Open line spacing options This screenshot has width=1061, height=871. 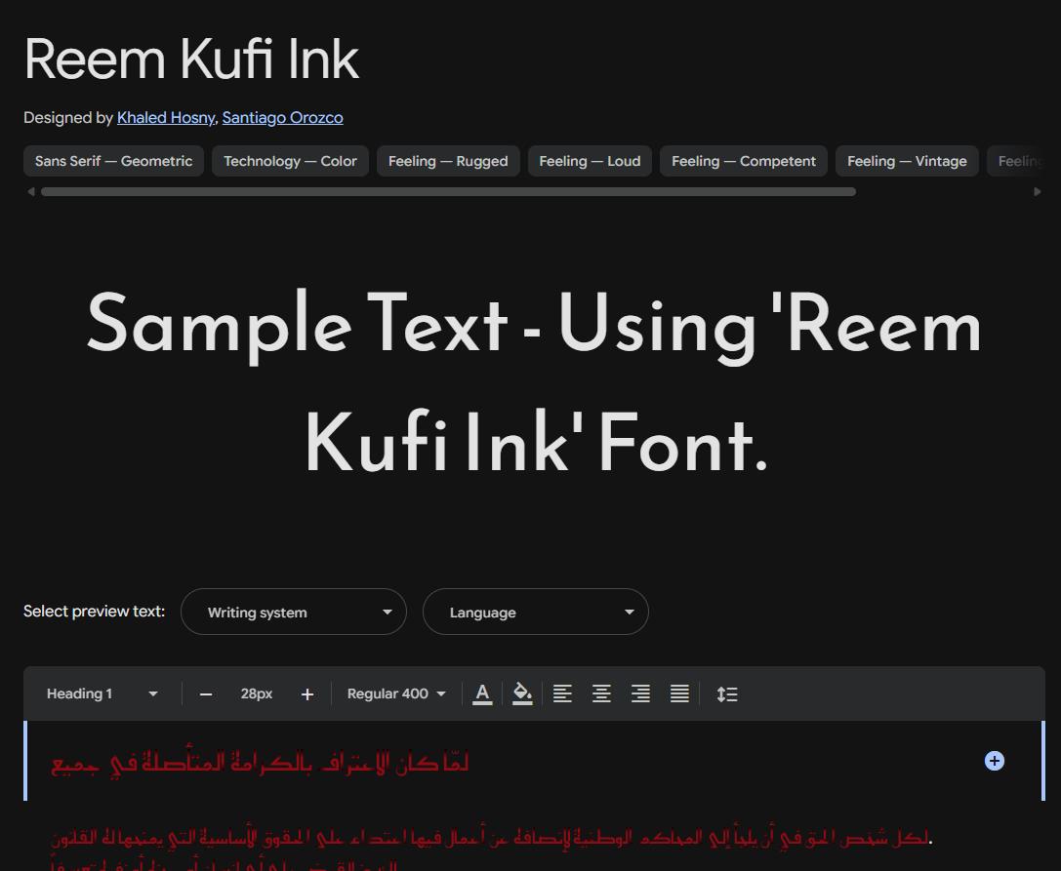pyautogui.click(x=727, y=693)
